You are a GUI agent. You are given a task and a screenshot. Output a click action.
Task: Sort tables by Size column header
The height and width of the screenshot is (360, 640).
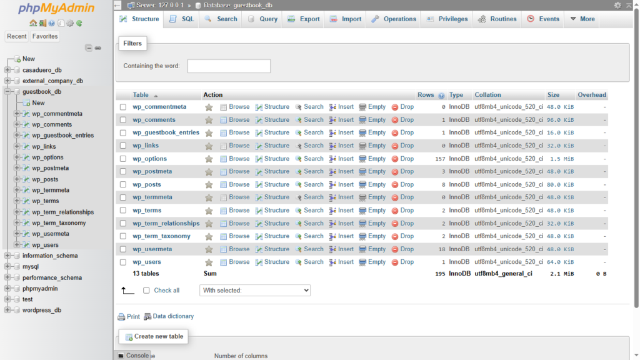click(x=553, y=95)
